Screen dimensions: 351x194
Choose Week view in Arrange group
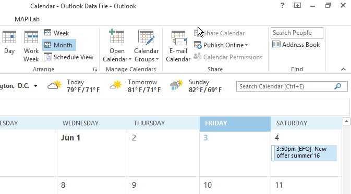(57, 33)
